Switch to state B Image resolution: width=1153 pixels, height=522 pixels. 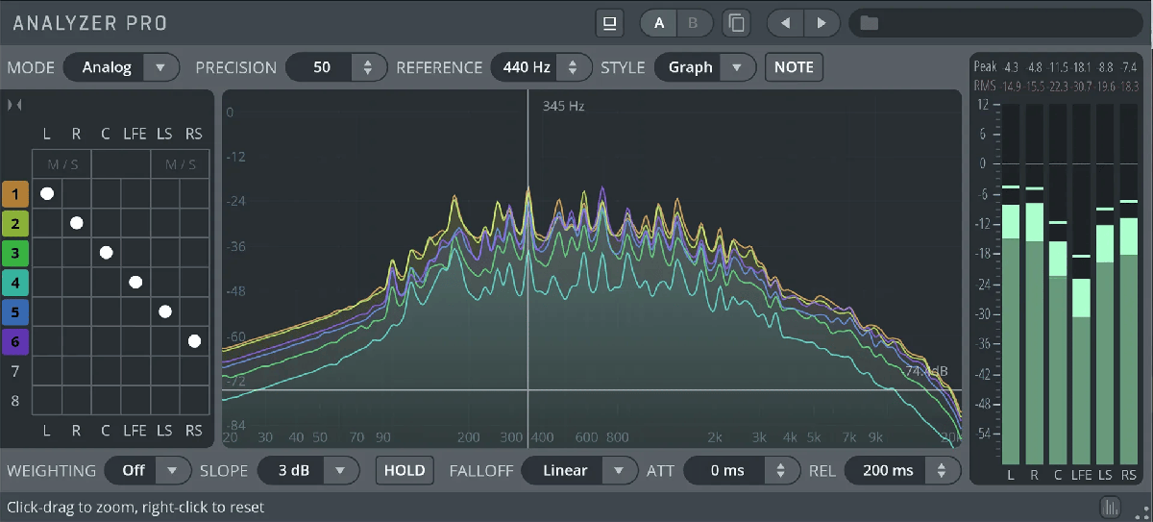coord(693,23)
